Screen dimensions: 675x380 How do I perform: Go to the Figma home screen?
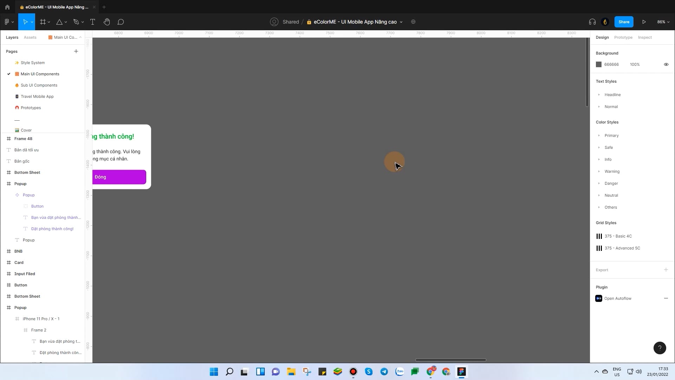(7, 7)
